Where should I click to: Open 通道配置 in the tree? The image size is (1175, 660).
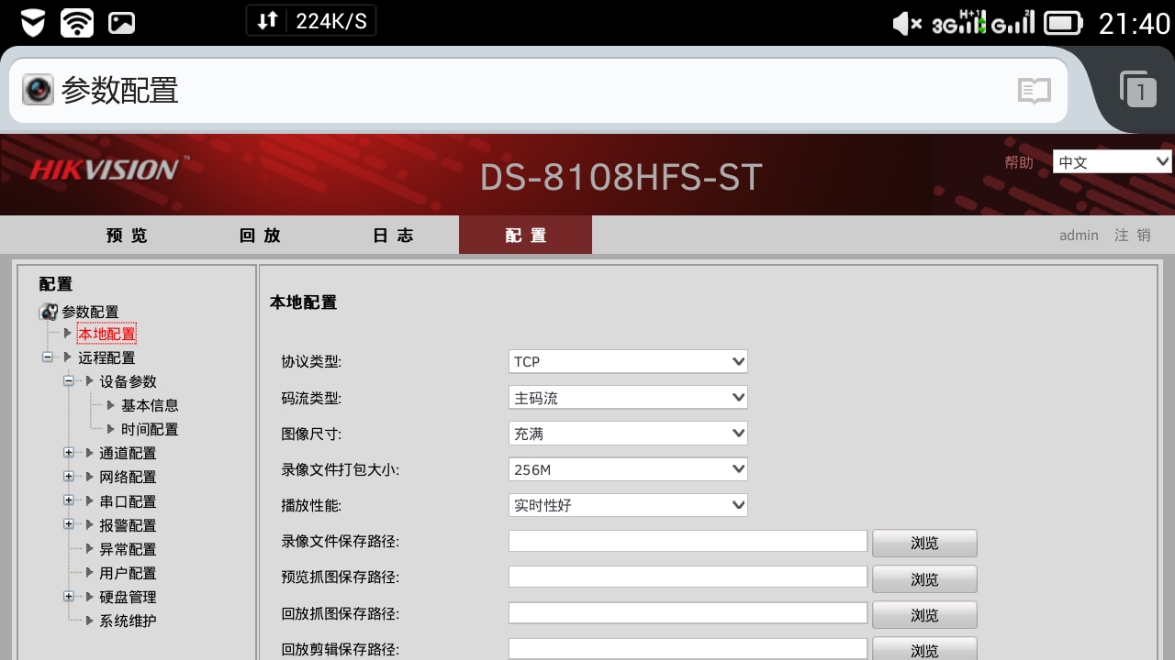(128, 453)
